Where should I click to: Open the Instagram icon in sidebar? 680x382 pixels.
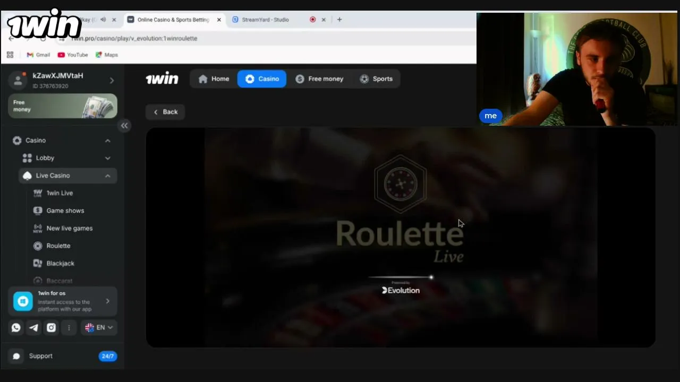click(x=51, y=327)
